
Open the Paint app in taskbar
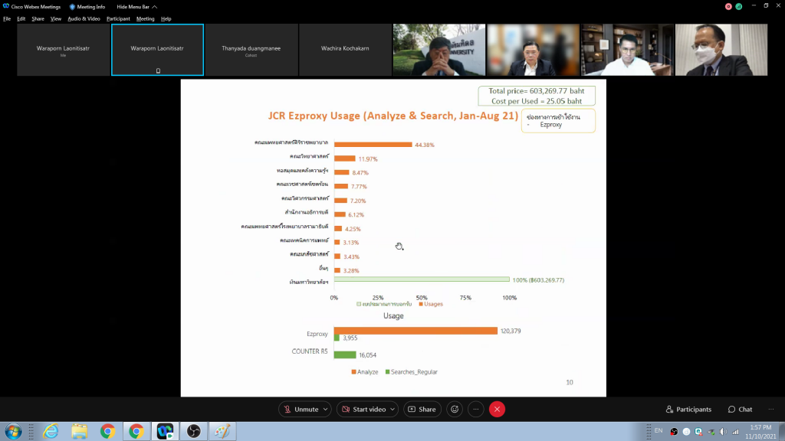click(222, 432)
